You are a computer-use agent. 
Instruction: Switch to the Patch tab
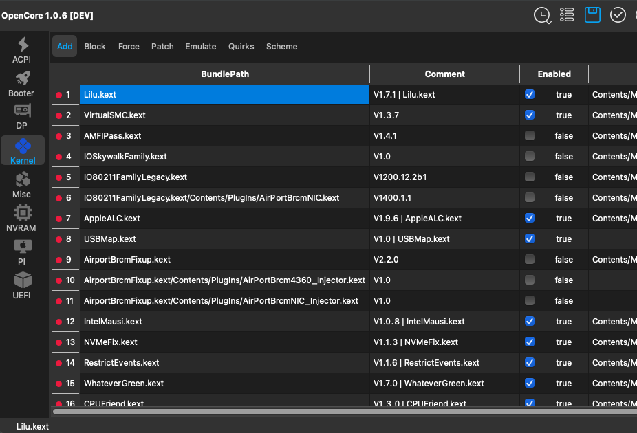click(162, 46)
